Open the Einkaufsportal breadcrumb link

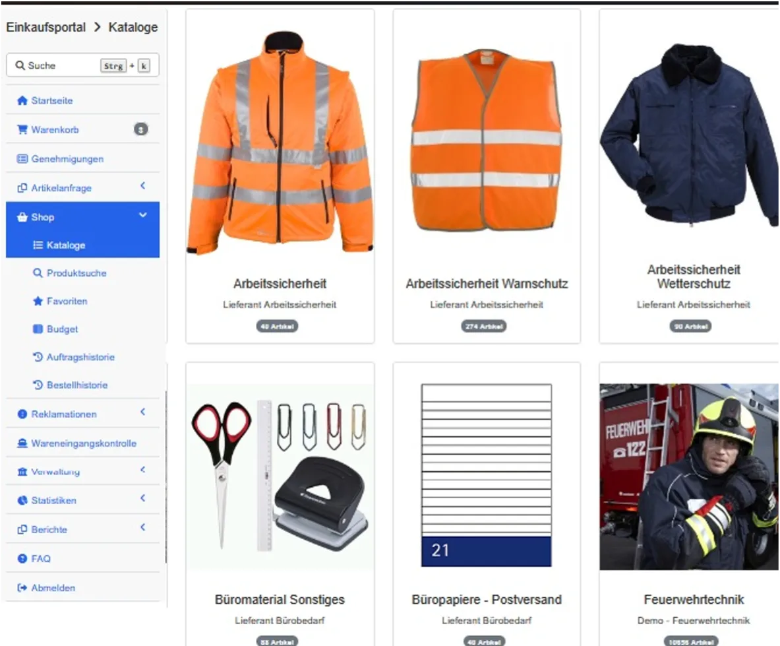(45, 27)
